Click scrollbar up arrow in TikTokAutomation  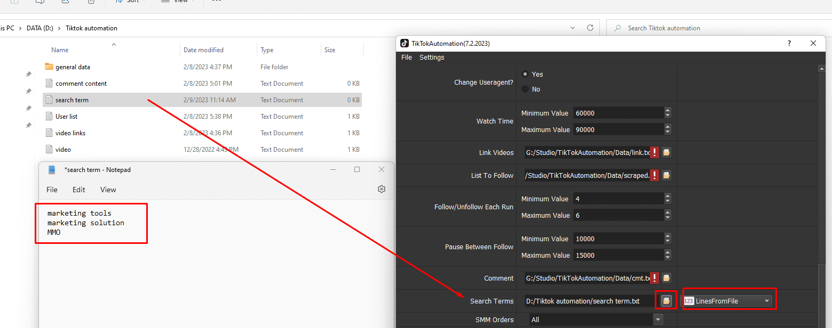pyautogui.click(x=822, y=68)
